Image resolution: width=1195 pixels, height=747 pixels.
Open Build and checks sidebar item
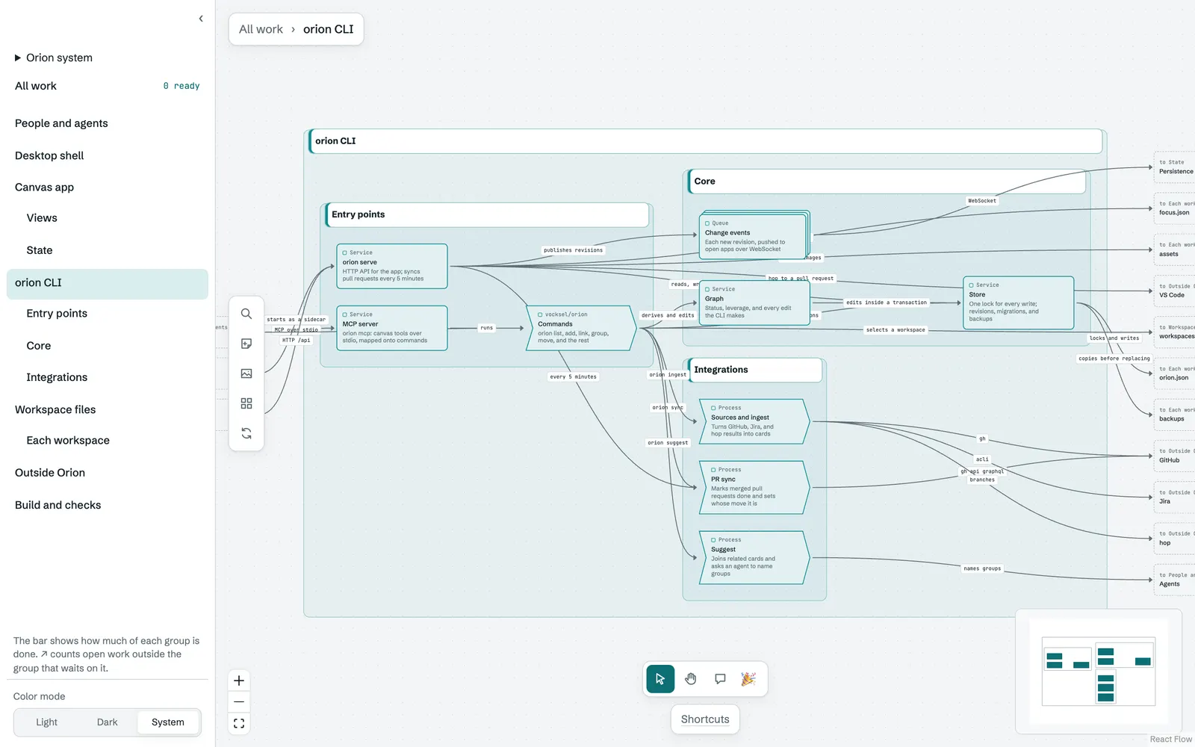pyautogui.click(x=108, y=505)
